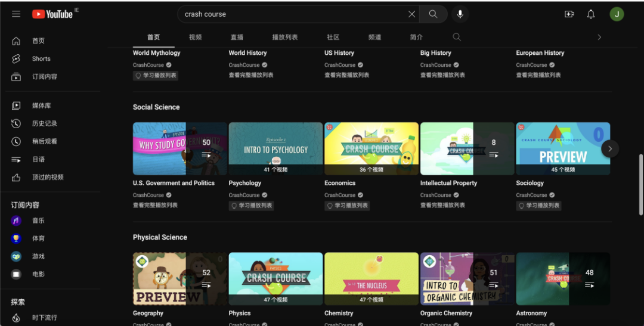Viewport: 644px width, 326px height.
Task: Click 学习播放列表 badge under World Mythology
Action: 155,76
